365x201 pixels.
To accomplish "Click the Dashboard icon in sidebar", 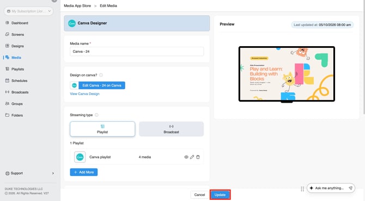I will pos(7,23).
